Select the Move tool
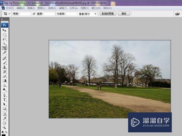The image size is (182, 136). [x=4, y=30]
